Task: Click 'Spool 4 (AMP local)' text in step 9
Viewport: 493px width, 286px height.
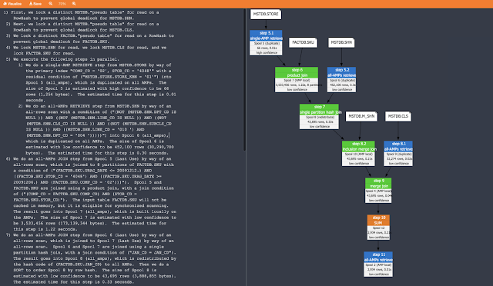Action: (x=378, y=191)
